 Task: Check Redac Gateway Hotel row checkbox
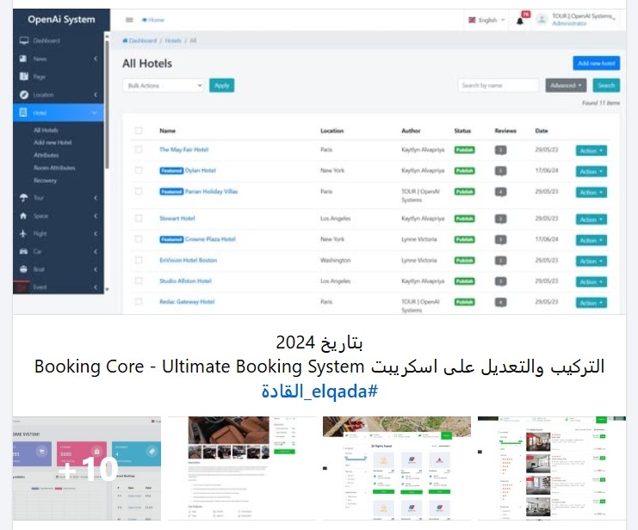click(x=139, y=301)
